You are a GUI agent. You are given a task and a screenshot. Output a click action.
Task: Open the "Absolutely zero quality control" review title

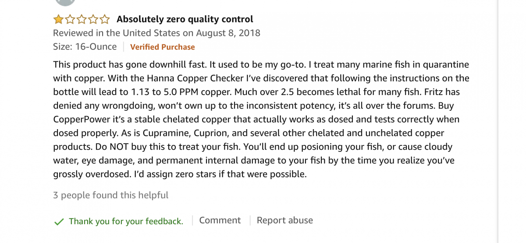(x=185, y=19)
